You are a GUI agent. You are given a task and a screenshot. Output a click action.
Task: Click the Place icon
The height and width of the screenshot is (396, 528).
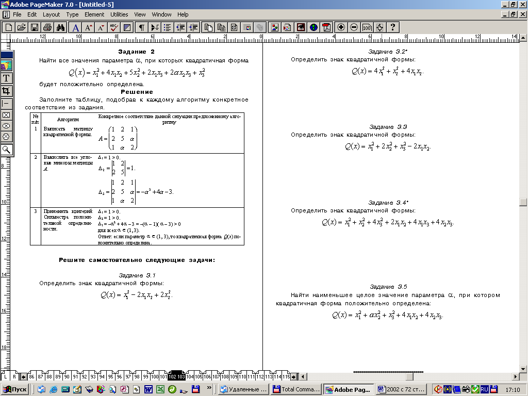pyautogui.click(x=288, y=27)
